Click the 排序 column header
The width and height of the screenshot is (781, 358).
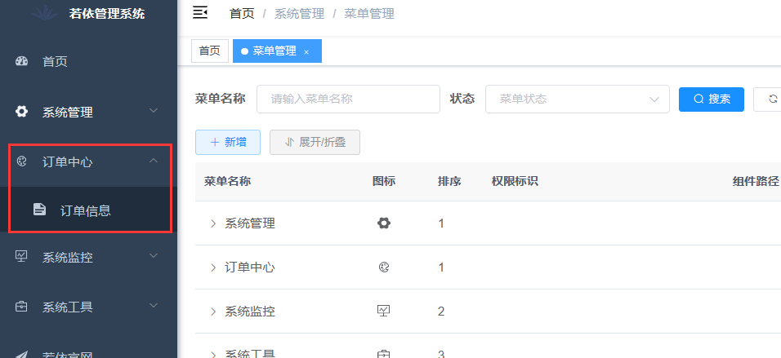(x=449, y=182)
